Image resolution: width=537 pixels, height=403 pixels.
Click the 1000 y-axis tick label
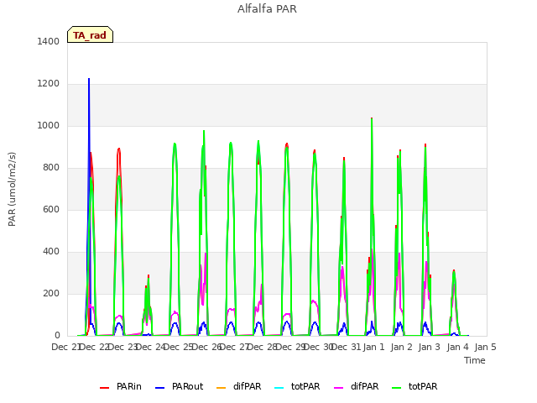pyautogui.click(x=49, y=125)
